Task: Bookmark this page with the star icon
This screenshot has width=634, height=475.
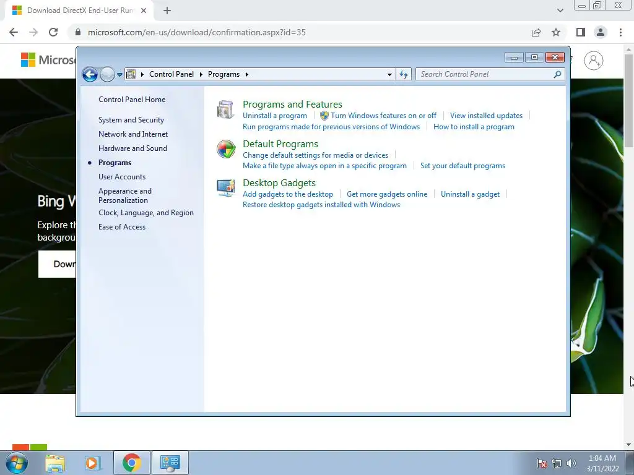Action: 556,32
